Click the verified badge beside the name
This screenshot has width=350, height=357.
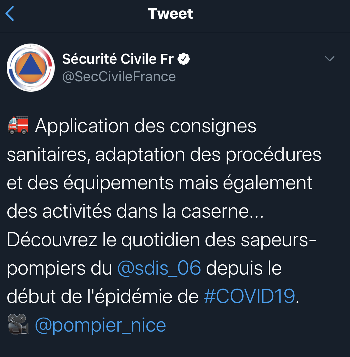point(184,59)
